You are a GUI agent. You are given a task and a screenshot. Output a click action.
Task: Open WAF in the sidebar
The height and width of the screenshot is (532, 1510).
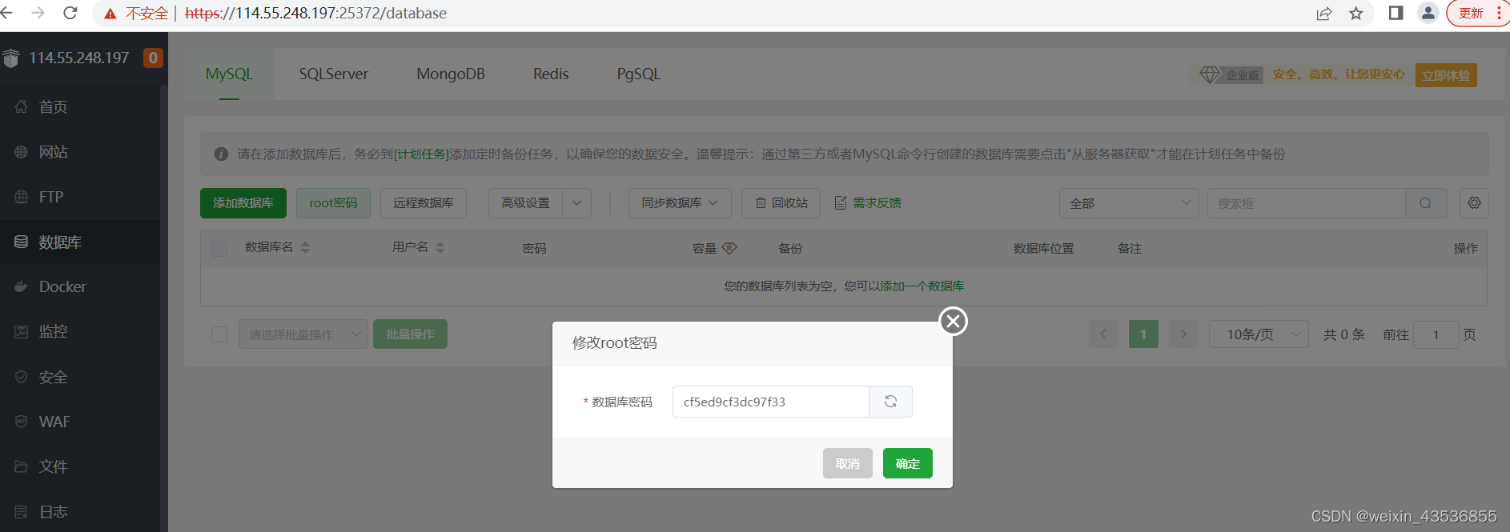(80, 422)
